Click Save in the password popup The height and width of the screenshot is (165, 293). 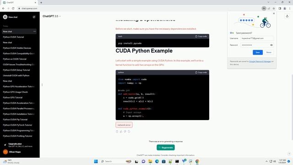(x=258, y=52)
